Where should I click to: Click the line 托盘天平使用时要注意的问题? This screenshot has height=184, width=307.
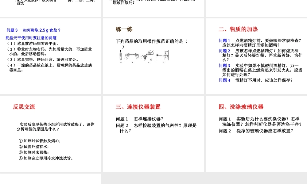[31, 38]
